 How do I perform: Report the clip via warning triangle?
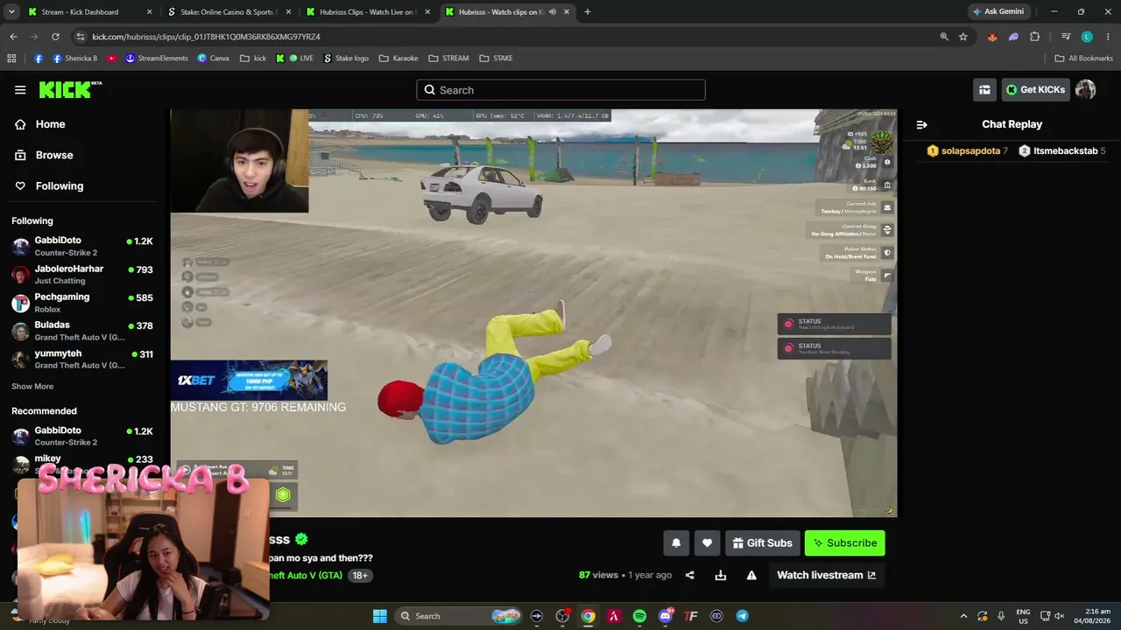pos(751,575)
